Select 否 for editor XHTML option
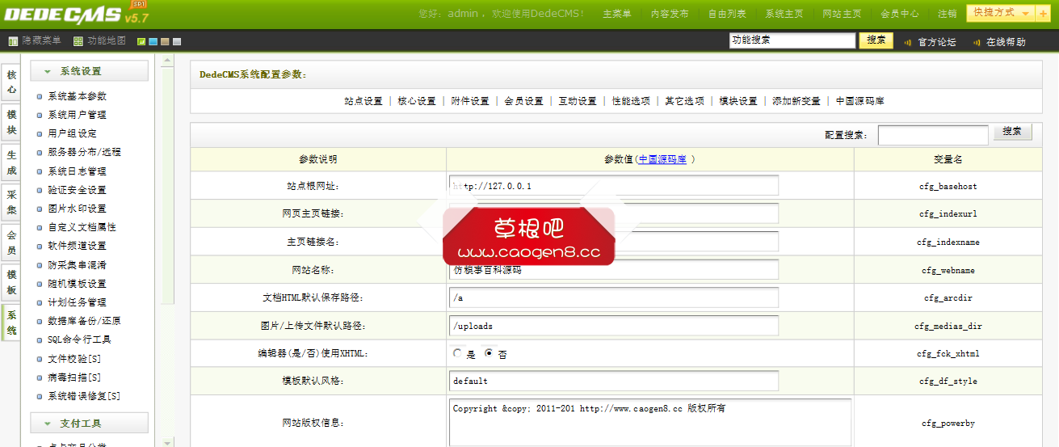The height and width of the screenshot is (447, 1059). click(x=489, y=353)
